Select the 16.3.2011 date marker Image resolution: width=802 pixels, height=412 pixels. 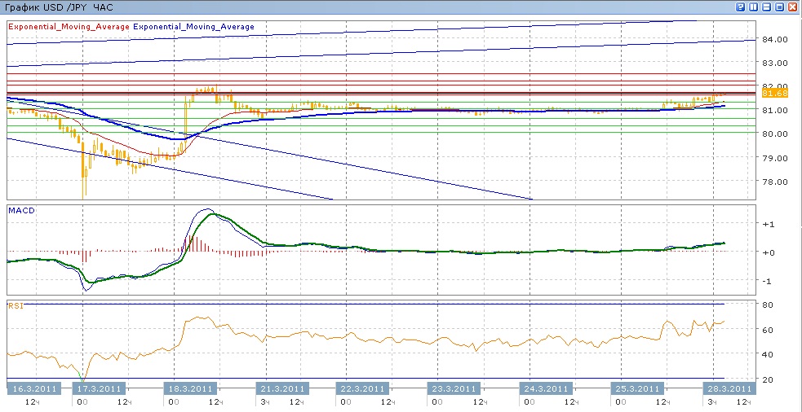coord(33,388)
